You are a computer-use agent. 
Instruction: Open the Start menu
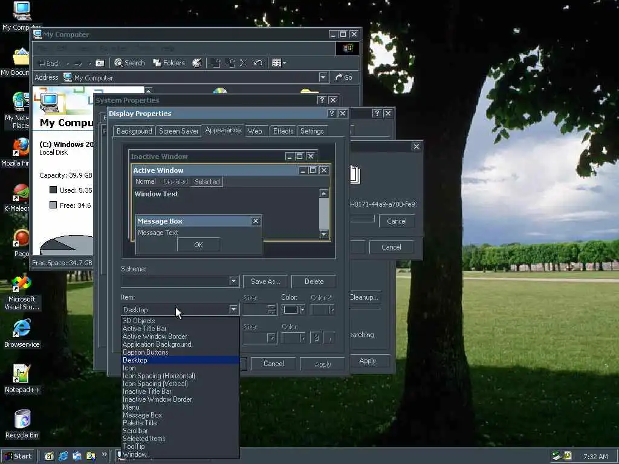(x=18, y=456)
